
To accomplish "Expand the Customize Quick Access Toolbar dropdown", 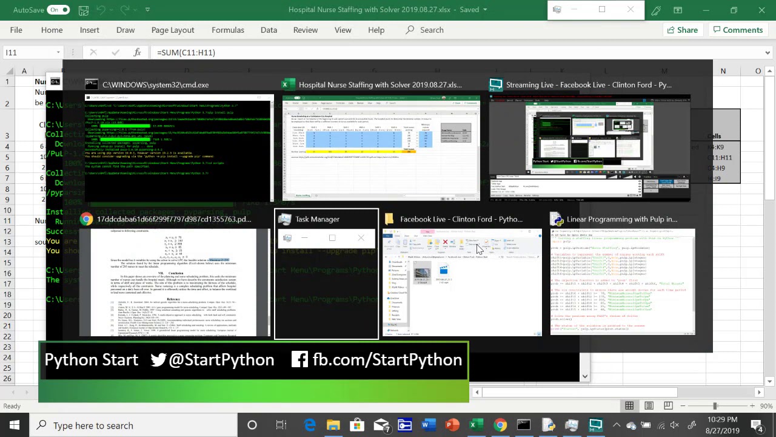I will point(147,10).
